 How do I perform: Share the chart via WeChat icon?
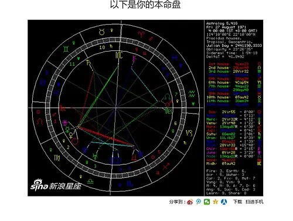(x=207, y=202)
